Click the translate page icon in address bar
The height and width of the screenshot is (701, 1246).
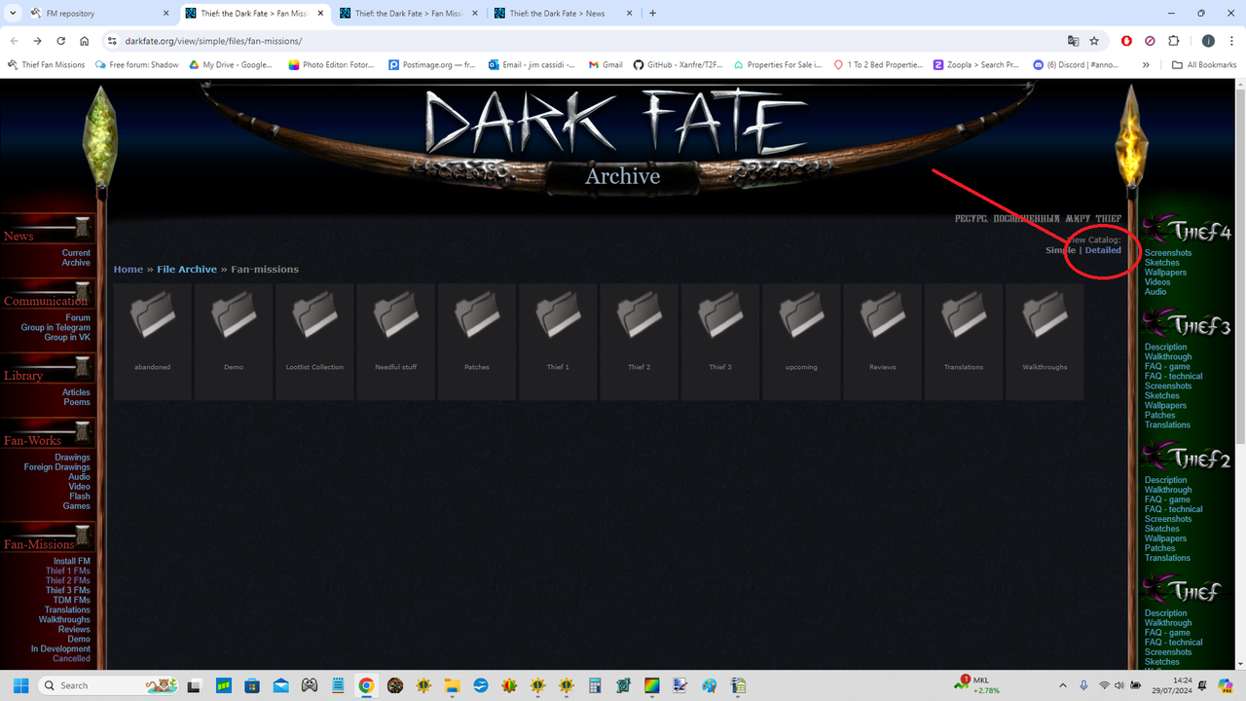click(x=1073, y=41)
